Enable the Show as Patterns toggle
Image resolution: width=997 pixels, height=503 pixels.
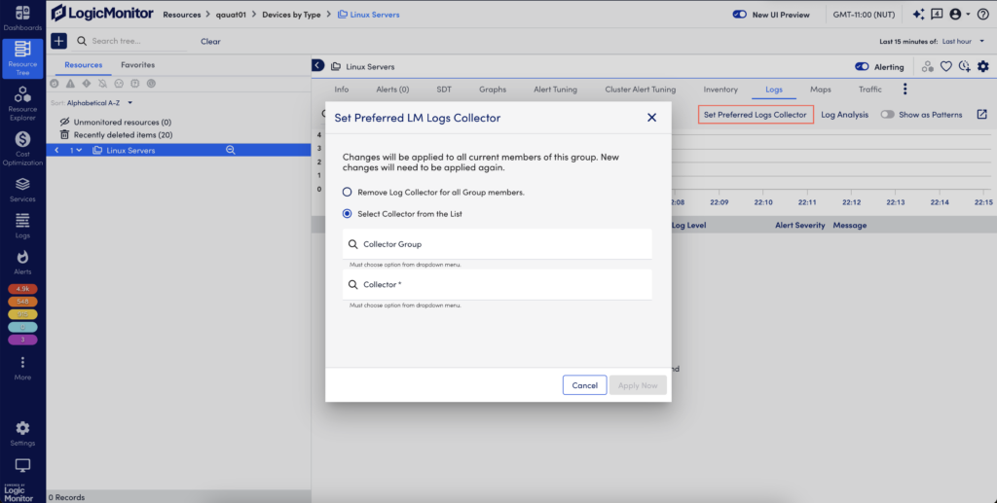pyautogui.click(x=887, y=115)
